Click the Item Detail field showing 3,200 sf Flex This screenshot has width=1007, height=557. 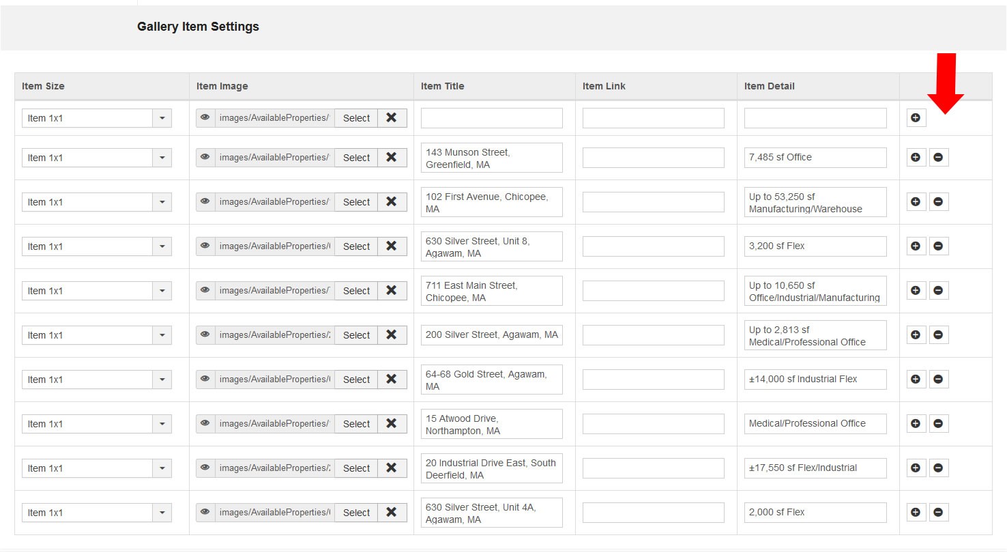pos(815,246)
